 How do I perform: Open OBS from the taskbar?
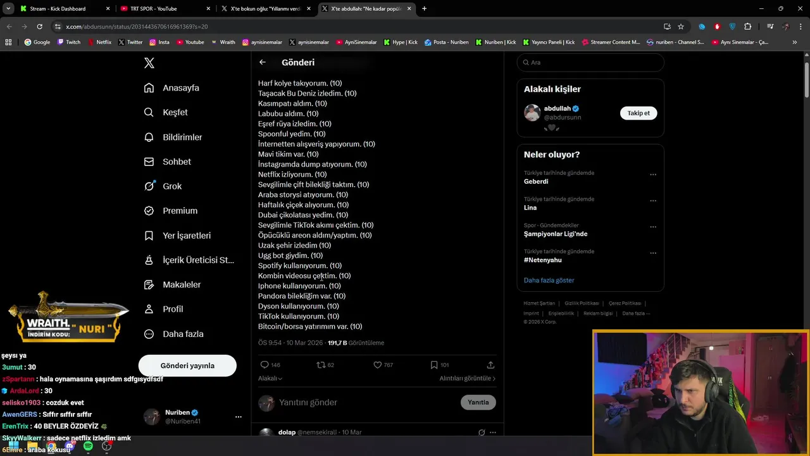[107, 446]
